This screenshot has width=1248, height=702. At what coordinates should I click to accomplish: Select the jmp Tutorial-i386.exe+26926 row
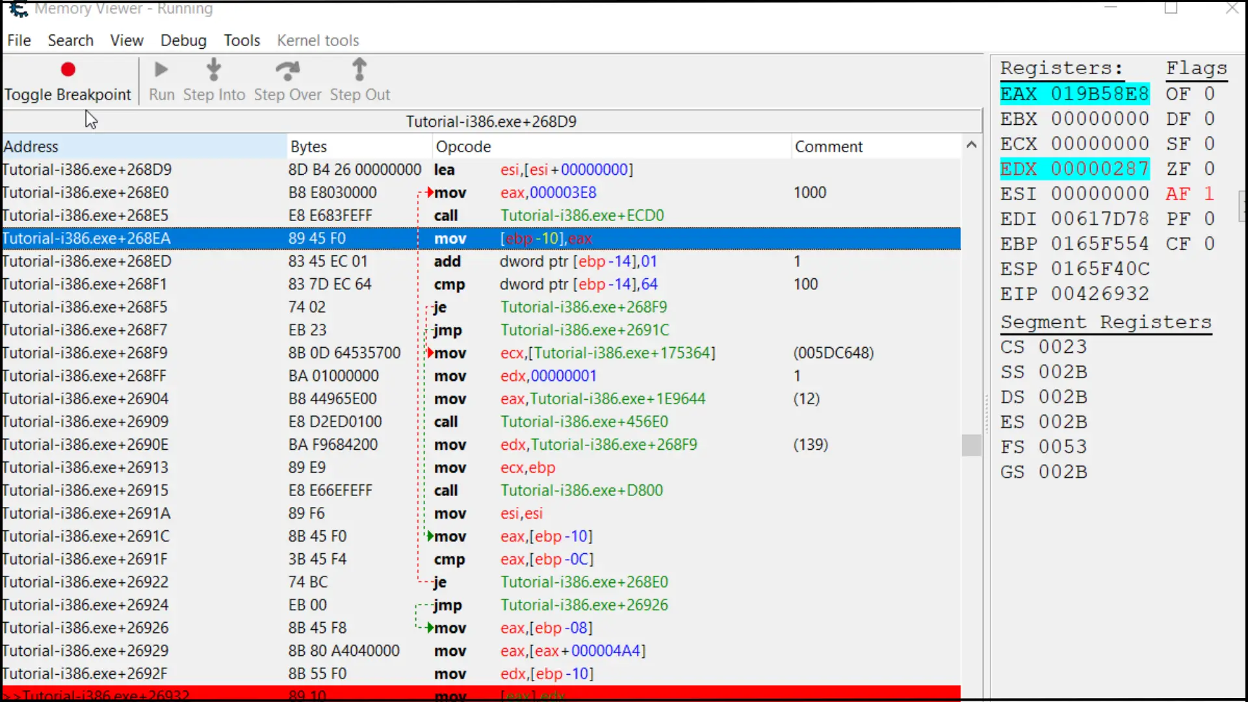pos(481,605)
